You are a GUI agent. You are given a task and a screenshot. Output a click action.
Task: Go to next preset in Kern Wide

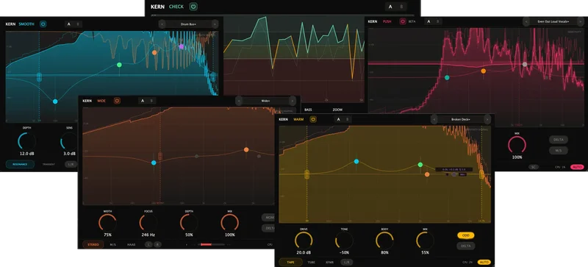pos(292,101)
